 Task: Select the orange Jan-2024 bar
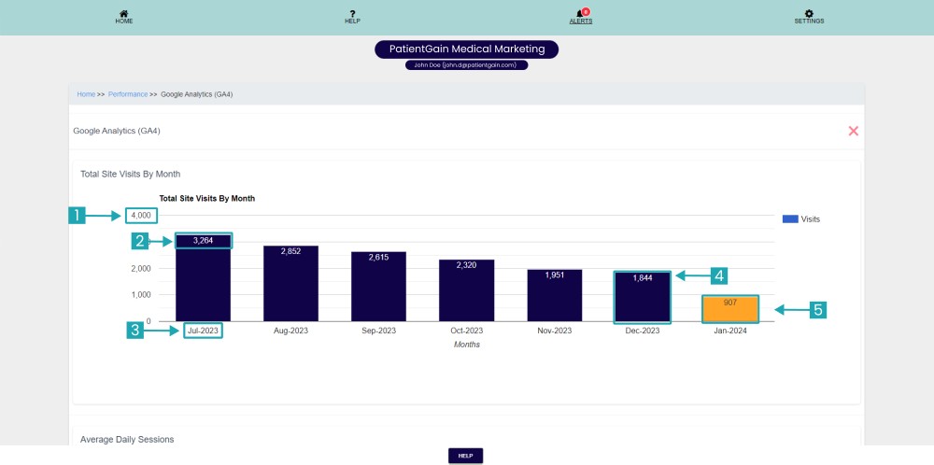[x=730, y=309]
